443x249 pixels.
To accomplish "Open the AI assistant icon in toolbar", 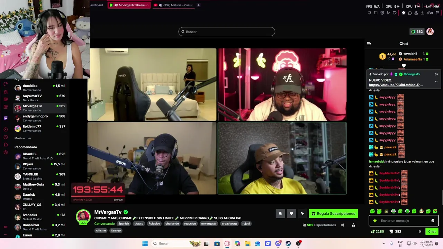I will [430, 13].
